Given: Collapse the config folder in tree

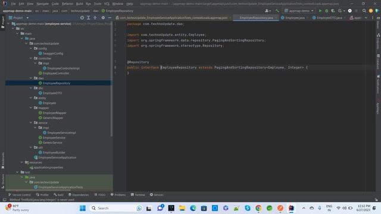Looking at the screenshot, I should (x=31, y=49).
